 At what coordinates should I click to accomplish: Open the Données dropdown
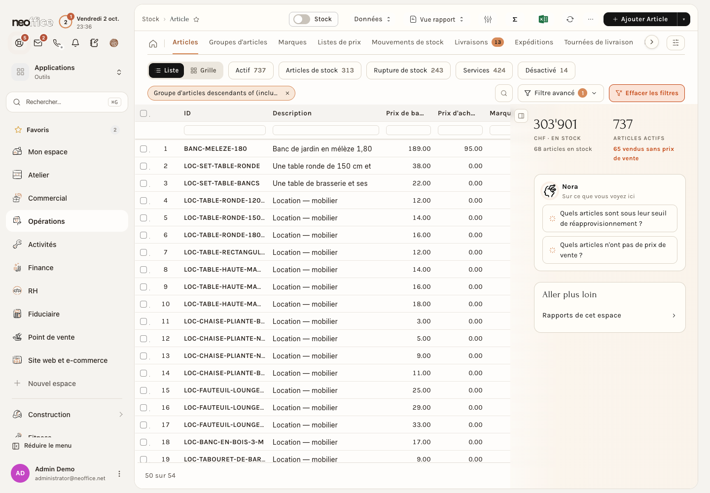pyautogui.click(x=372, y=19)
